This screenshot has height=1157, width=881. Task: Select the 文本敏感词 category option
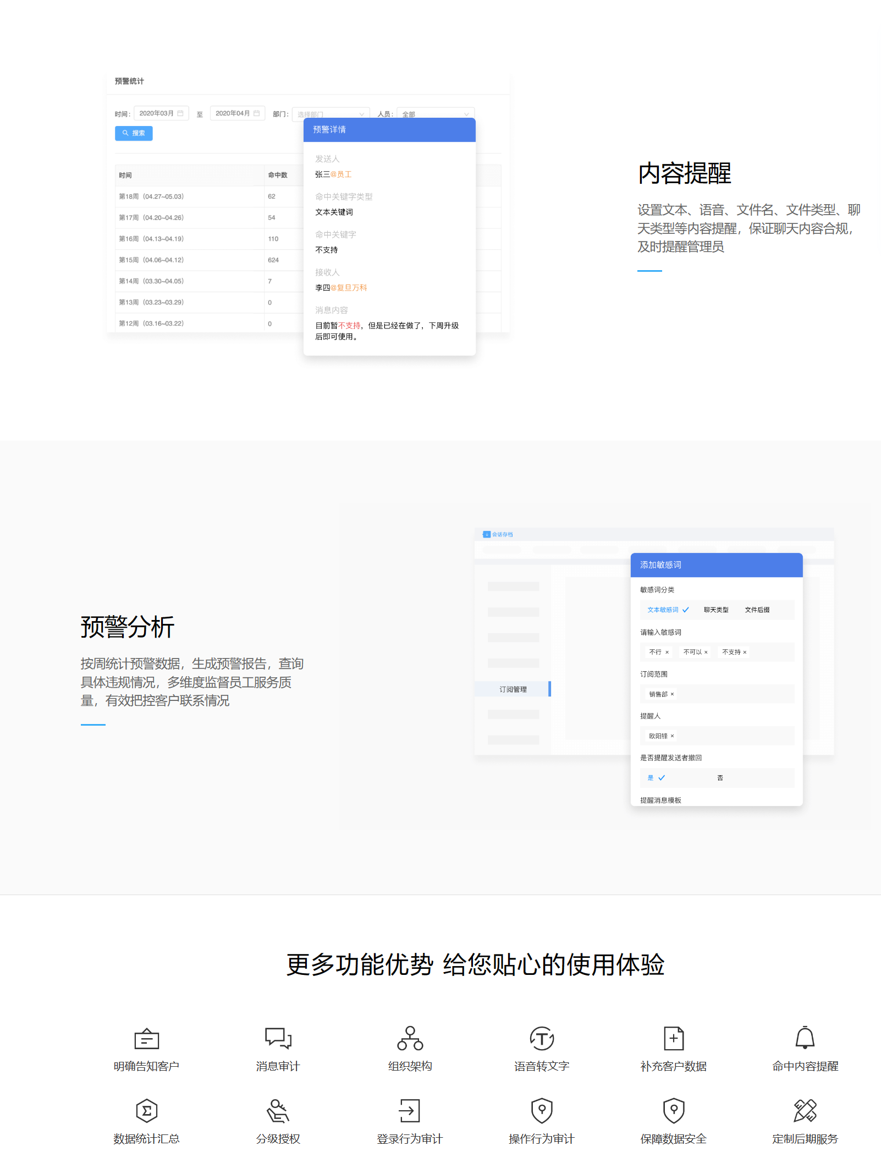[663, 610]
